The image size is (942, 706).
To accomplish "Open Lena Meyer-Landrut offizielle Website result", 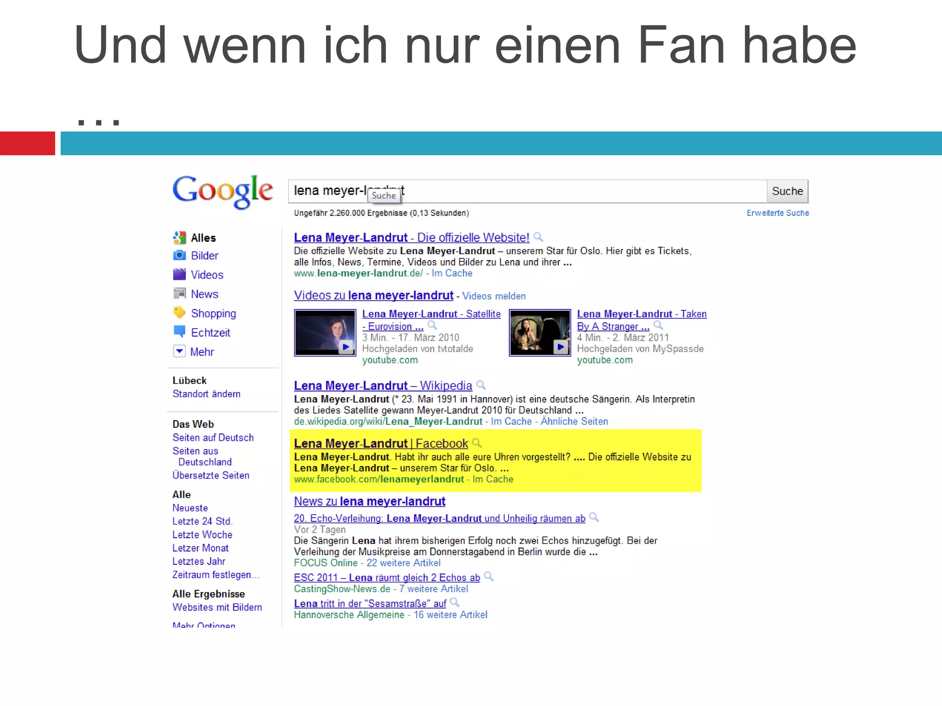I will point(412,238).
